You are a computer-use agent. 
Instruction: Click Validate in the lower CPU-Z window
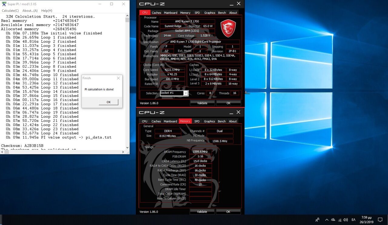click(202, 212)
